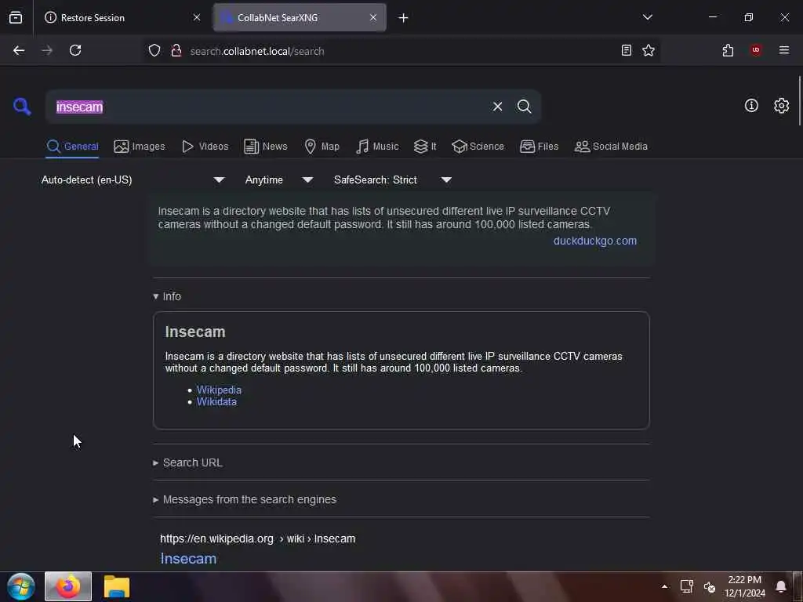803x602 pixels.
Task: Click the page vertical scrollbar
Action: point(799,100)
